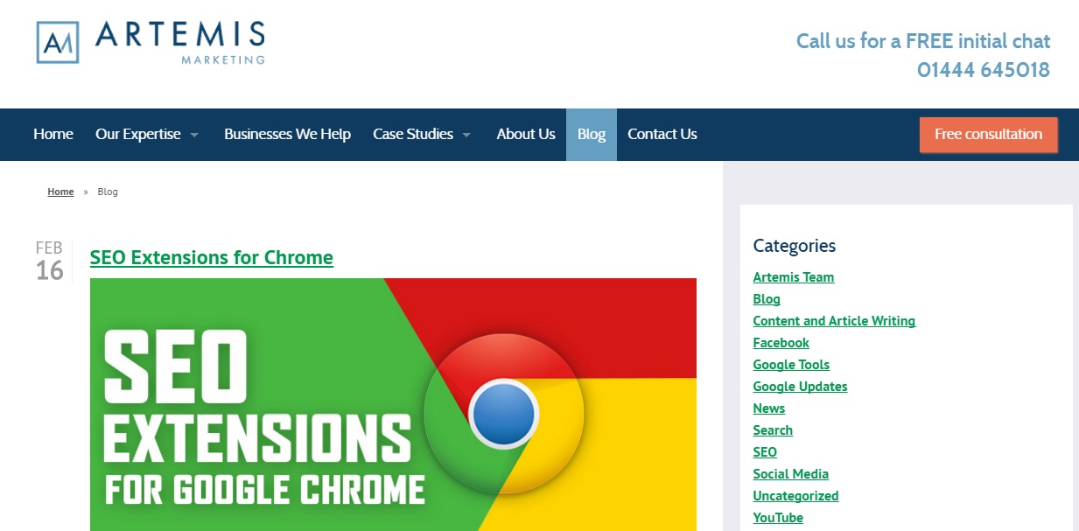Open the Home navigation item
Image resolution: width=1079 pixels, height=531 pixels.
(x=53, y=135)
